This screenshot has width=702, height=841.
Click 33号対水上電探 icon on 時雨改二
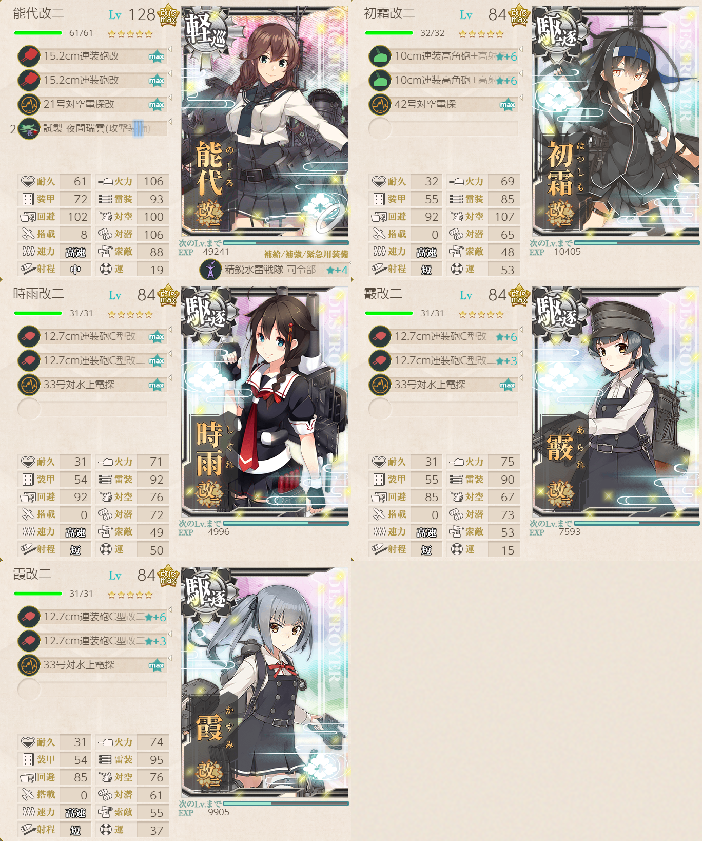click(29, 385)
